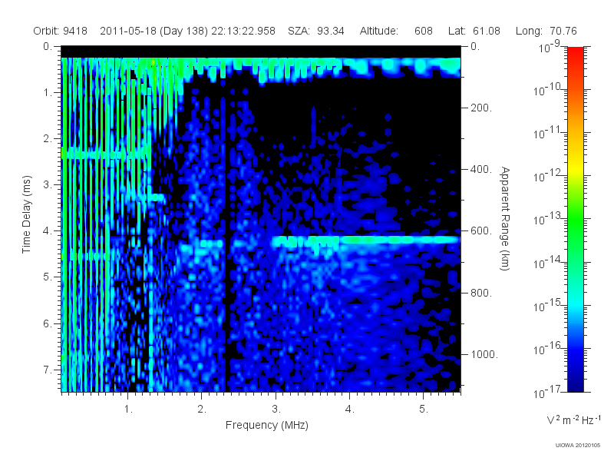Screen dimensions: 614x461
Task: Click the apparent range label '400.'
Action: (x=481, y=169)
